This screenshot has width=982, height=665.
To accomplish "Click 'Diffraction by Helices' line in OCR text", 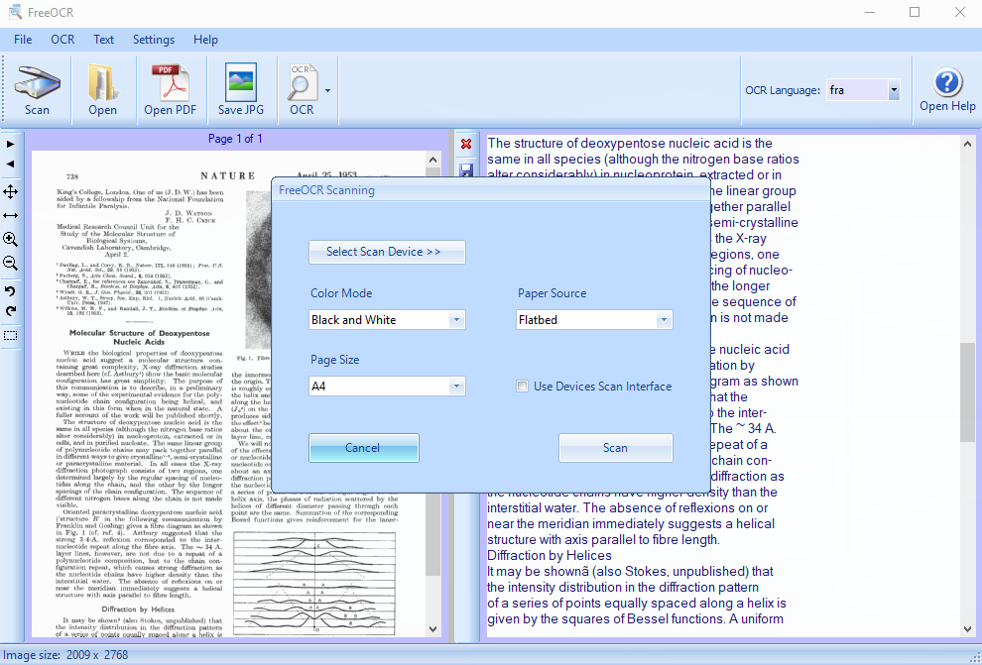I will [550, 556].
